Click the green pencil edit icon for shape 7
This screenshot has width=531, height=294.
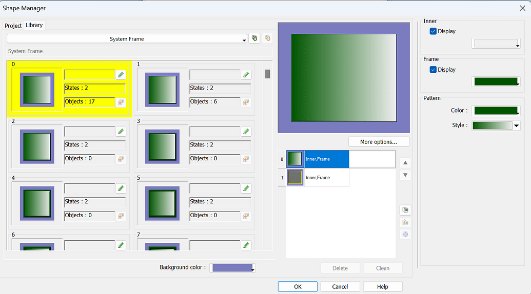pos(246,245)
